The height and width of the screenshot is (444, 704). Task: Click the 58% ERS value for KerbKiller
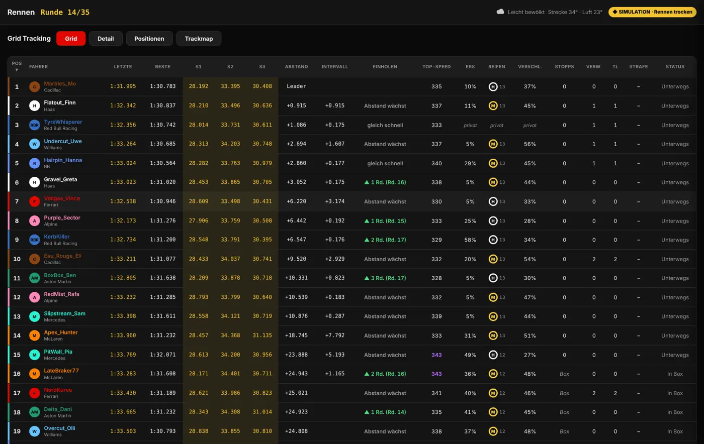point(470,240)
